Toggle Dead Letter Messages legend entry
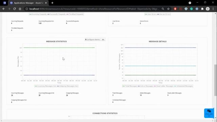Viewport: 217px width, 122px height. click(x=163, y=86)
